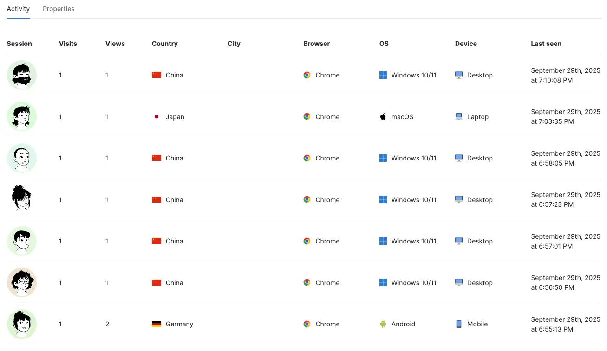The image size is (607, 351).
Task: Click Desktop icon in the 7:10:08 PM row
Action: point(459,75)
